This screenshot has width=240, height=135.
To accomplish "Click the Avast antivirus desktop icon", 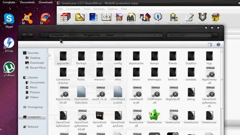I will 27,18.
